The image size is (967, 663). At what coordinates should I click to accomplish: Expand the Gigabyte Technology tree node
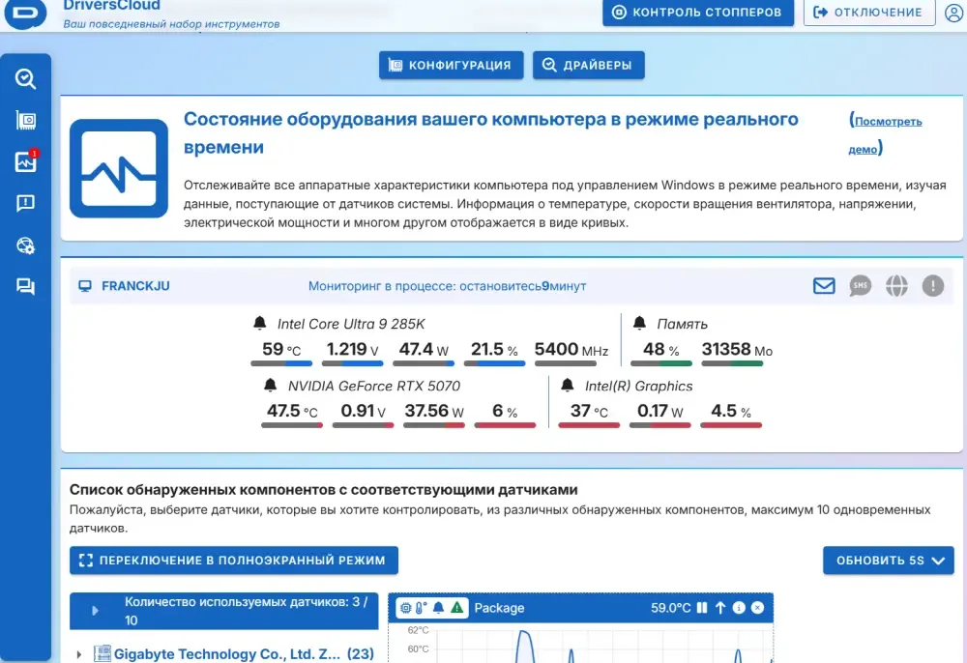(79, 654)
